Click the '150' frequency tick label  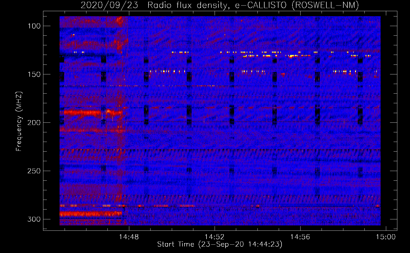pyautogui.click(x=34, y=74)
